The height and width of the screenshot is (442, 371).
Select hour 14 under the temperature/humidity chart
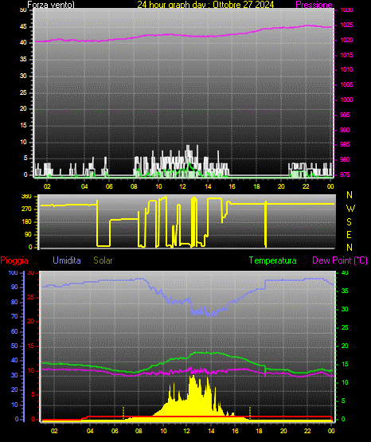[211, 431]
